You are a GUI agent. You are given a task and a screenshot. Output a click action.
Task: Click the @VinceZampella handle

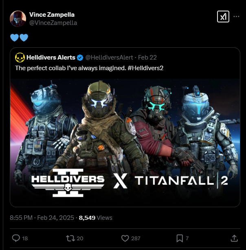pyautogui.click(x=53, y=22)
